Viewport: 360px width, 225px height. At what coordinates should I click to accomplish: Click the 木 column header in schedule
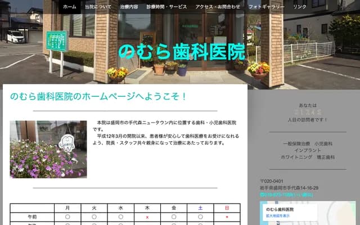tap(147, 208)
